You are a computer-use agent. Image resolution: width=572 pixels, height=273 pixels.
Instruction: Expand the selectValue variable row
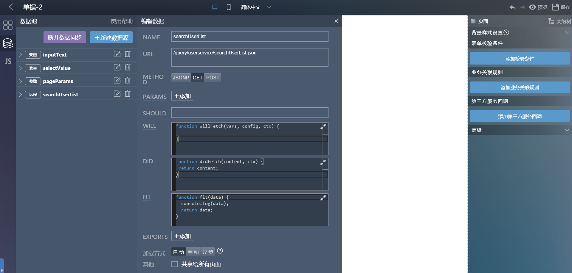click(21, 68)
